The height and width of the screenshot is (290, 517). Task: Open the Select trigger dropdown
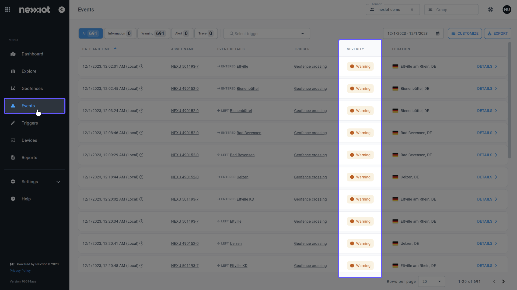(267, 34)
